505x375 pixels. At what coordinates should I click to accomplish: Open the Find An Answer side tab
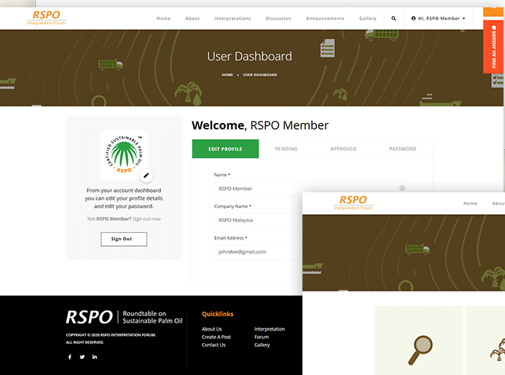coord(493,47)
